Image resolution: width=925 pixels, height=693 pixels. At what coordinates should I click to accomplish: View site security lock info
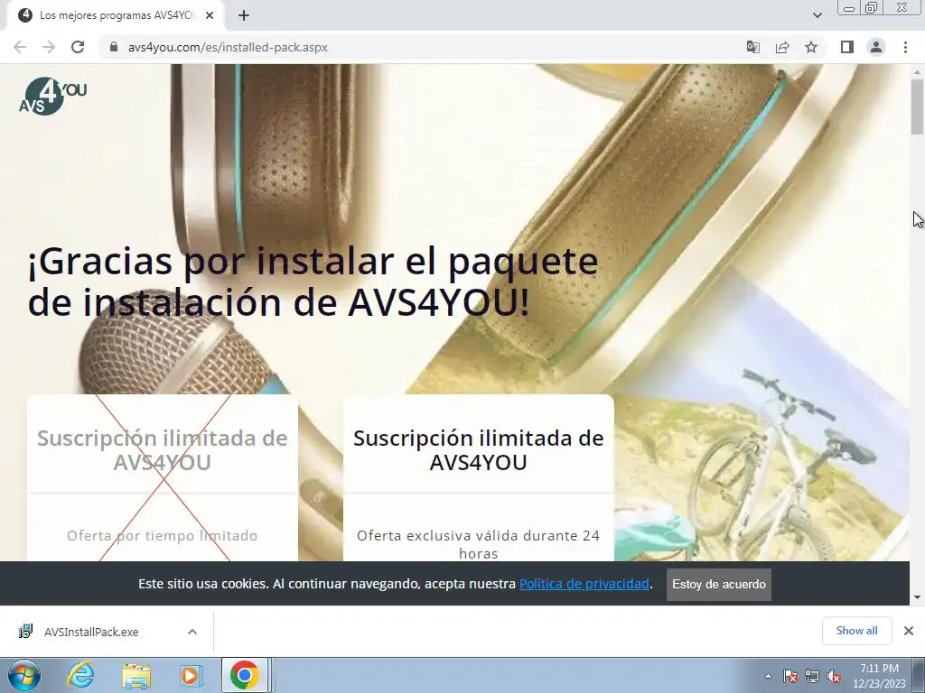coord(114,47)
